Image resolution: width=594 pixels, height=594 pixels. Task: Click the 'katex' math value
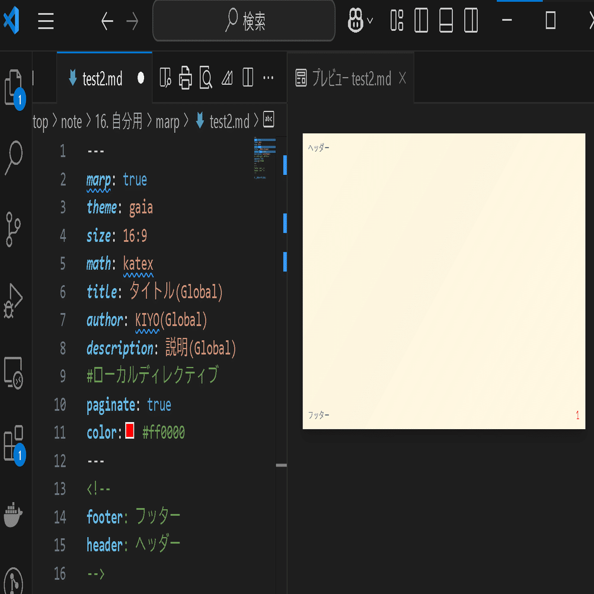(138, 264)
